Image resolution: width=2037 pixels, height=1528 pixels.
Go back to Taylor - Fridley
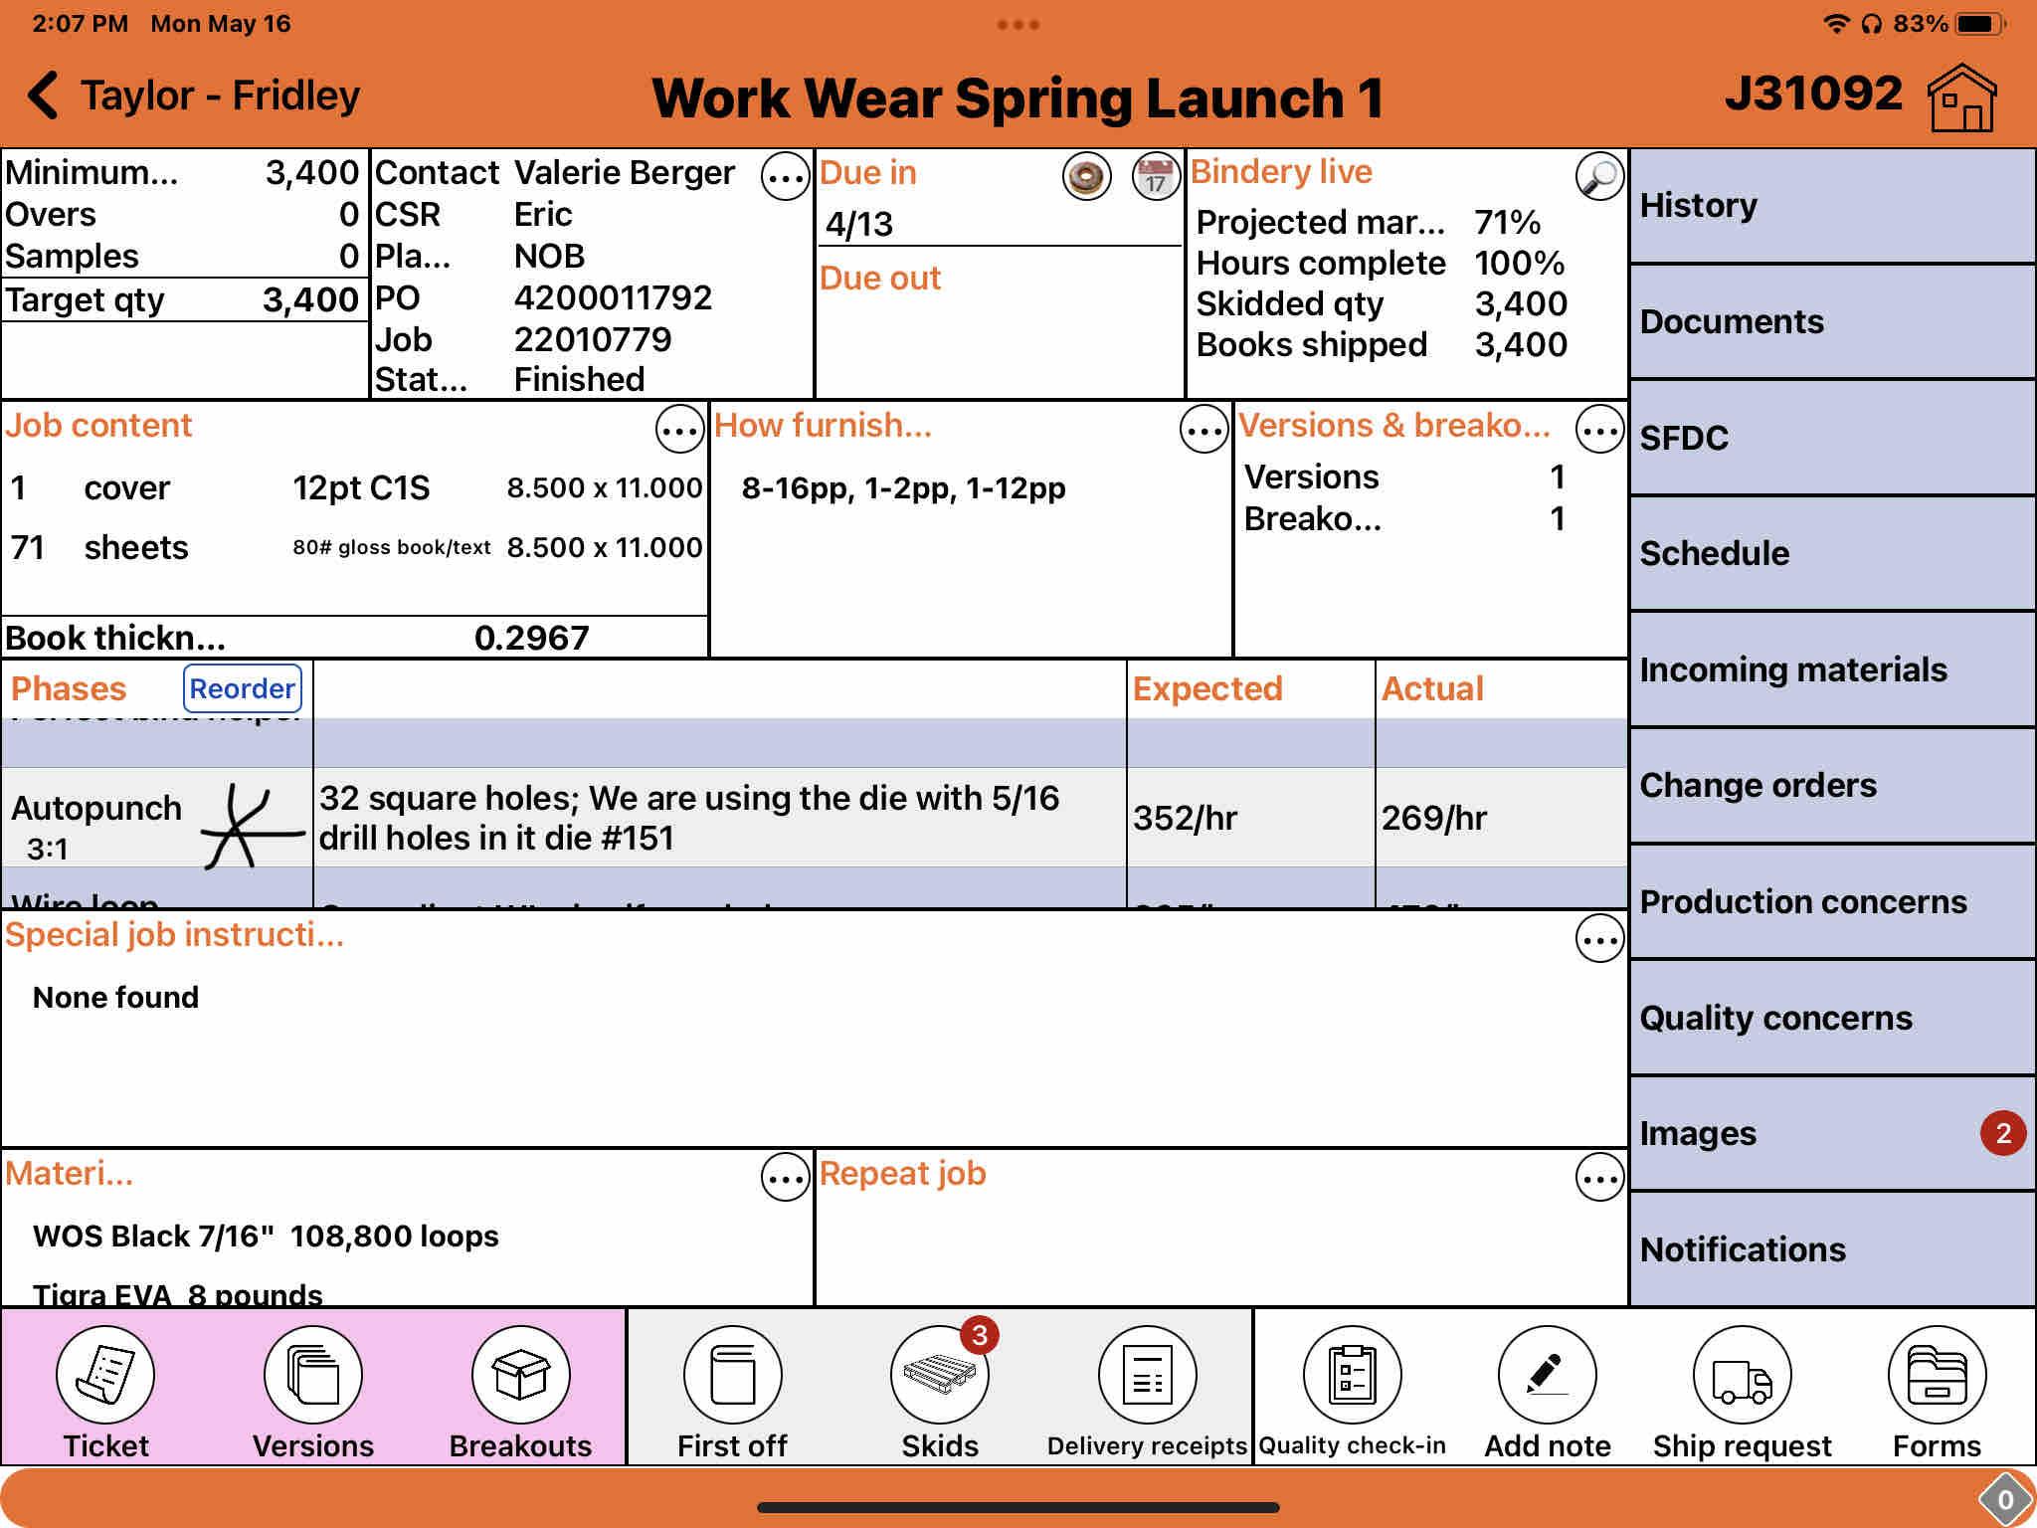(x=195, y=96)
